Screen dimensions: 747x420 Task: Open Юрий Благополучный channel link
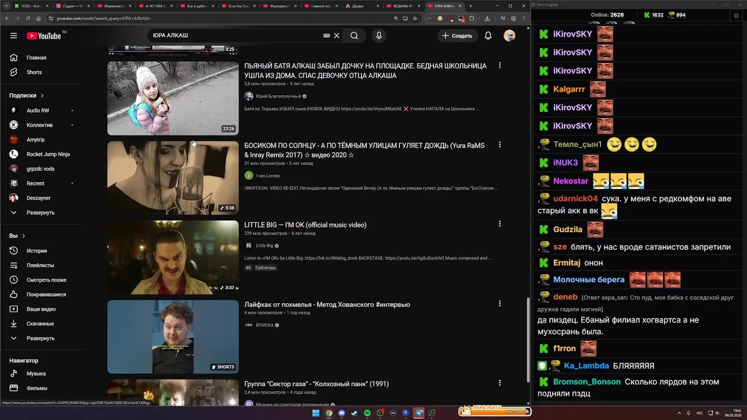tap(278, 96)
